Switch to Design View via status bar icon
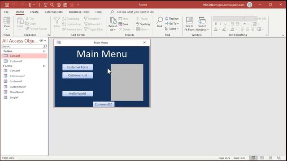The width and height of the screenshot is (287, 161). point(279,158)
